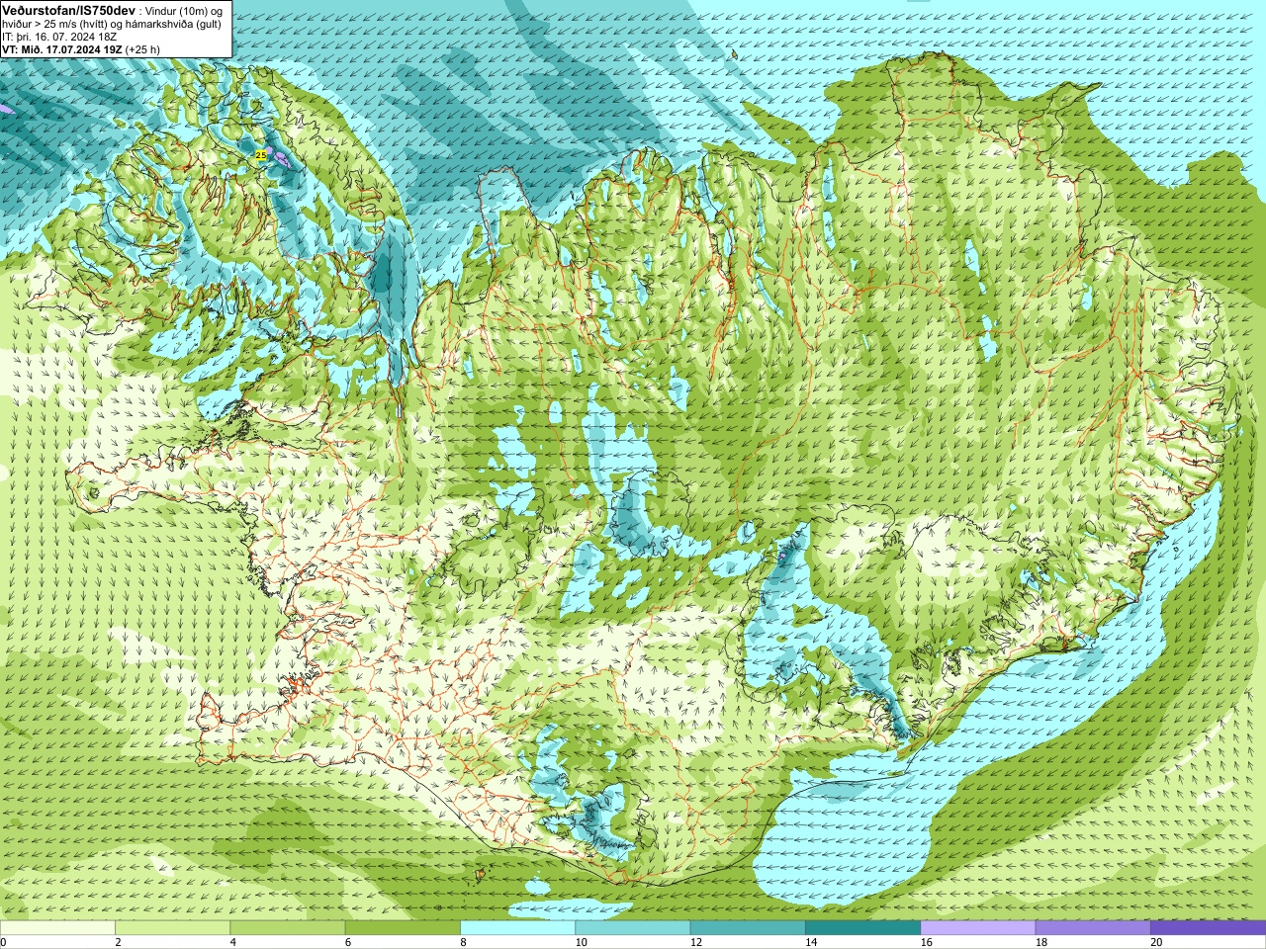This screenshot has width=1266, height=949.
Task: Click the 2–4 m/s light green legend swatch
Action: (172, 928)
